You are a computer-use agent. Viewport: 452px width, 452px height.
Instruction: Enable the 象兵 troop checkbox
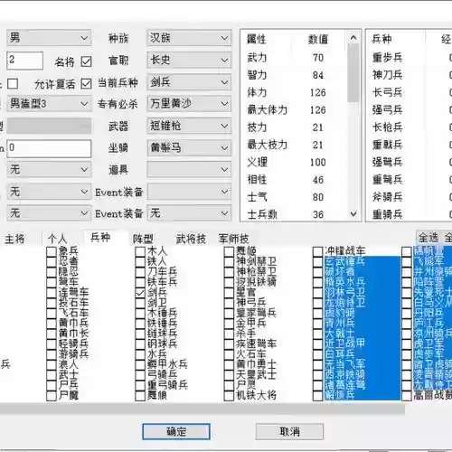click(52, 251)
